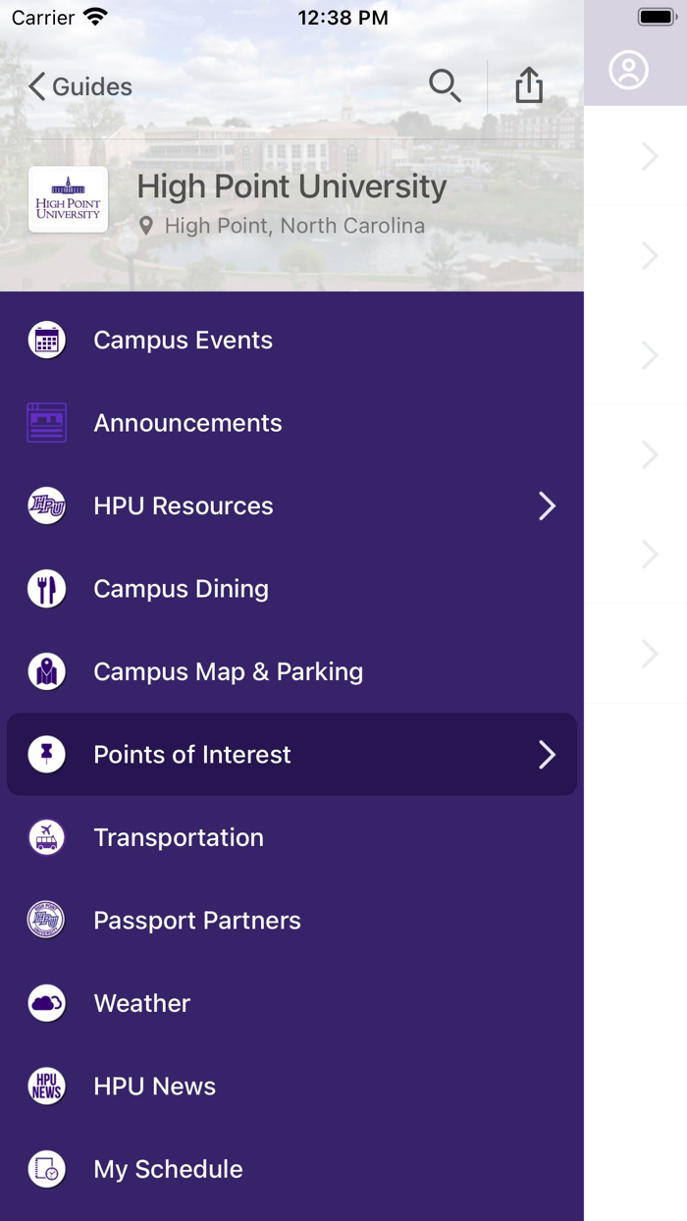Select the Campus Dining utensils icon
This screenshot has width=687, height=1221.
(46, 588)
